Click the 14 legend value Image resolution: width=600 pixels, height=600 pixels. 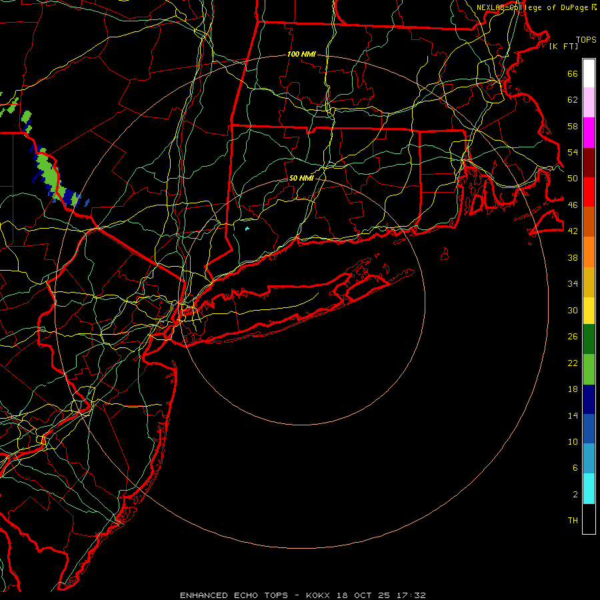click(573, 415)
